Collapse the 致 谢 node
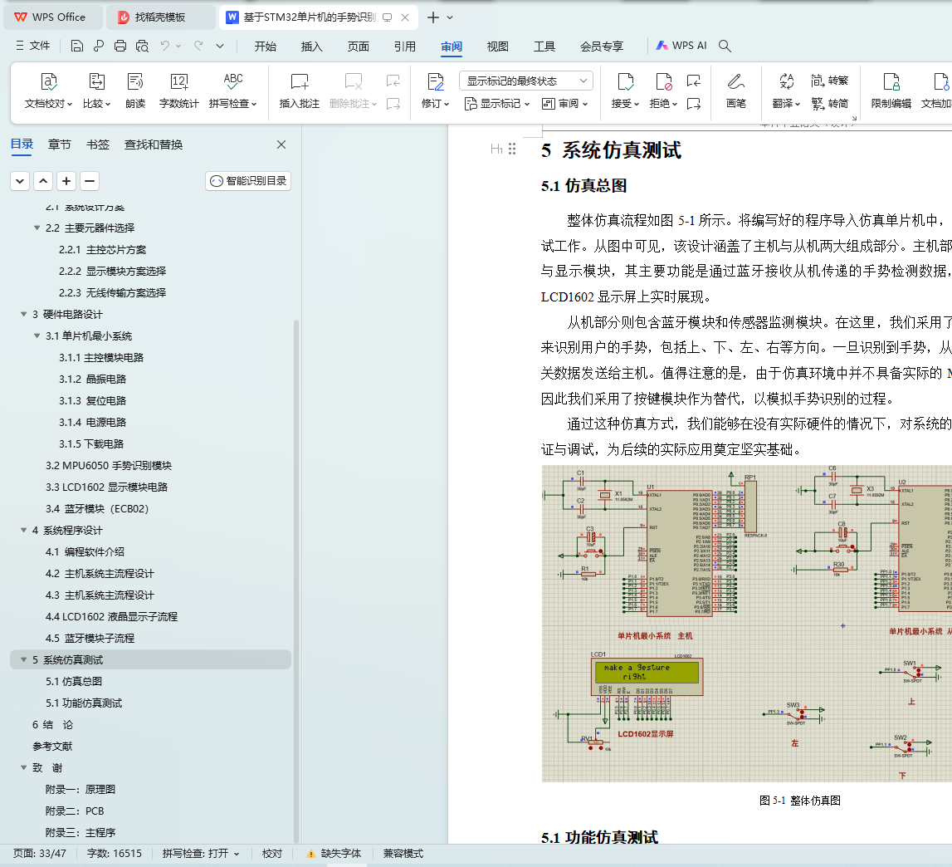 coord(24,768)
